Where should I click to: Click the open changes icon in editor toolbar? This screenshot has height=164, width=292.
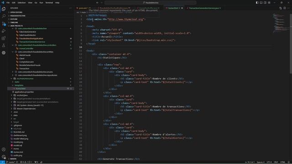point(281,8)
